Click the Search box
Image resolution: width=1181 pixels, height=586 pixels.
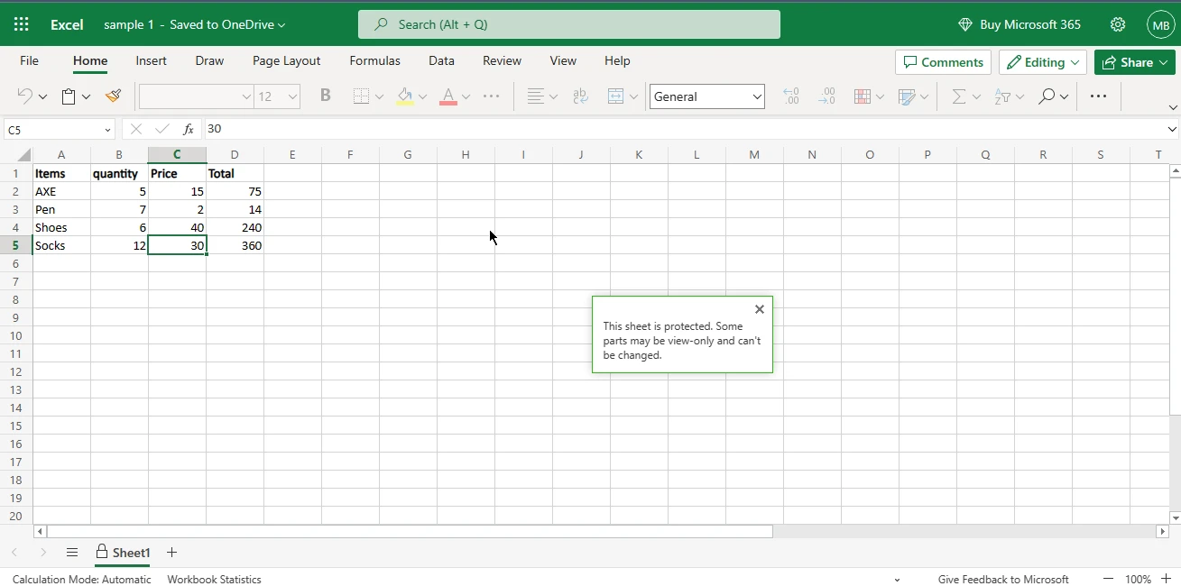point(568,24)
